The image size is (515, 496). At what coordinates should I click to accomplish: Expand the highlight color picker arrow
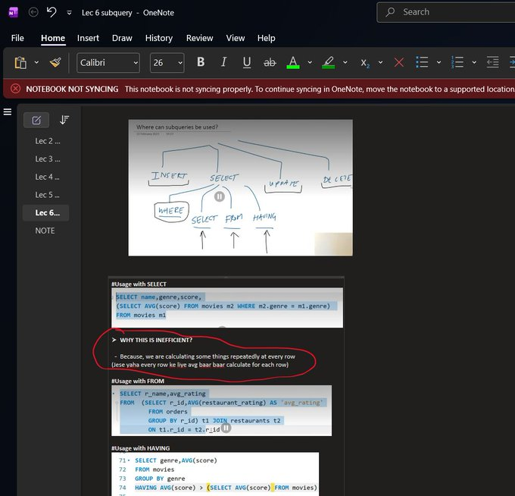pyautogui.click(x=345, y=62)
